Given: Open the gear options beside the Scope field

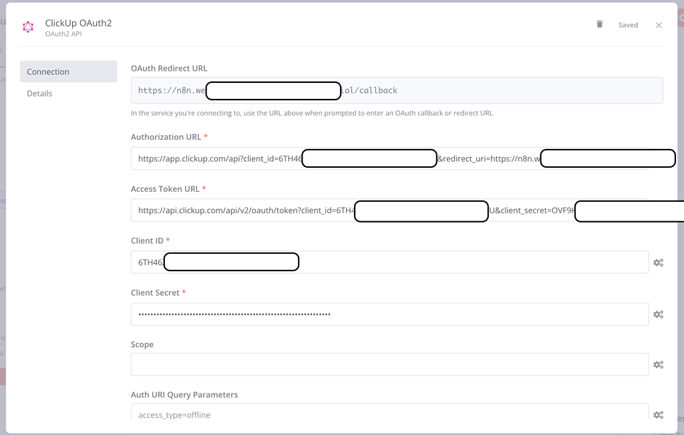Looking at the screenshot, I should (658, 364).
